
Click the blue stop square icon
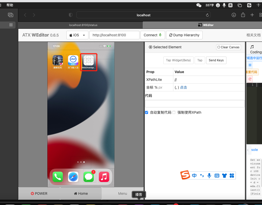coord(250,65)
